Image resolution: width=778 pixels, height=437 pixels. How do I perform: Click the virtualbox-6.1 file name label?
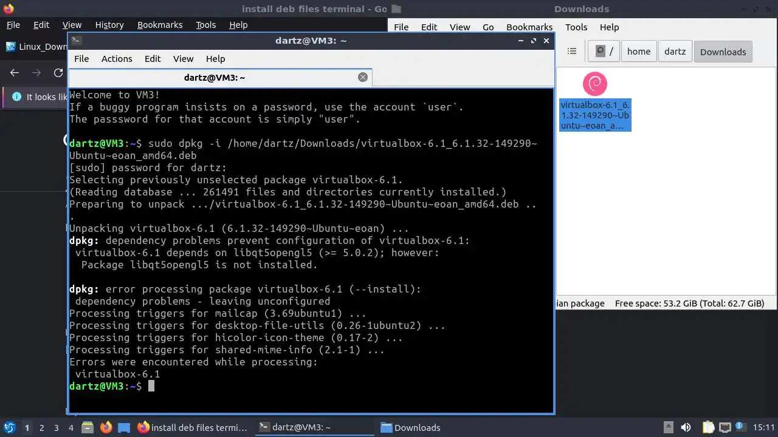[595, 115]
